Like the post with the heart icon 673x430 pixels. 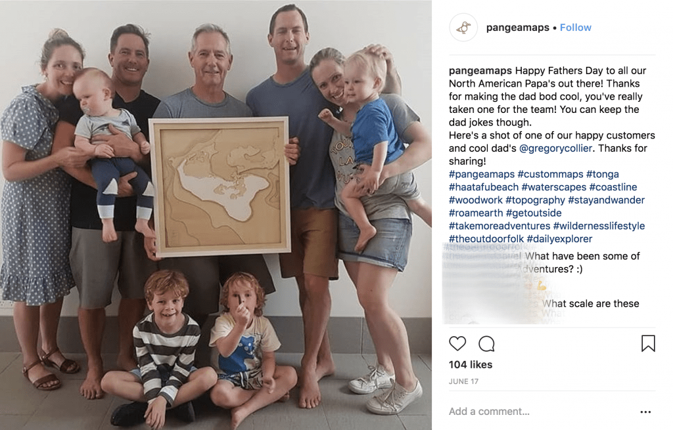click(457, 343)
